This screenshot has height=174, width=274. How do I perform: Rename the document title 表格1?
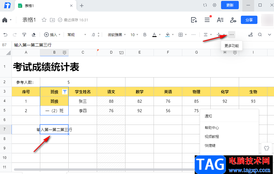point(29,20)
